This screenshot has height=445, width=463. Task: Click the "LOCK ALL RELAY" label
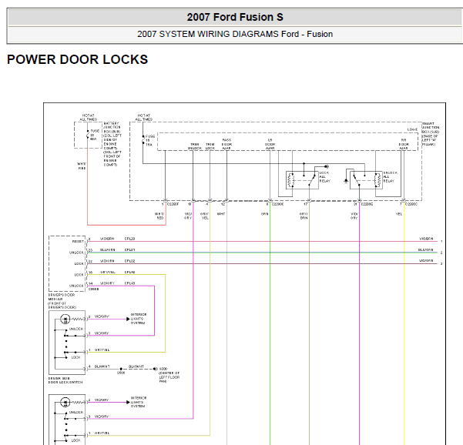tap(324, 177)
